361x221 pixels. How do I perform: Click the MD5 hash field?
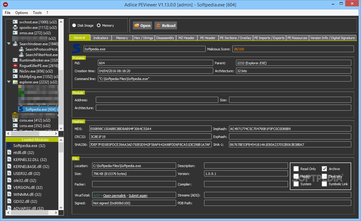click(150, 129)
